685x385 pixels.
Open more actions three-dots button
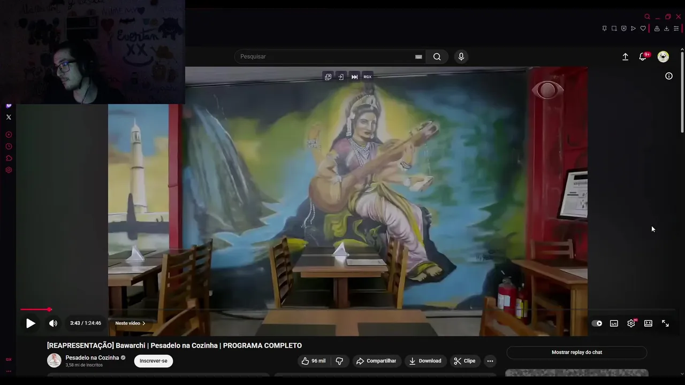tap(490, 361)
